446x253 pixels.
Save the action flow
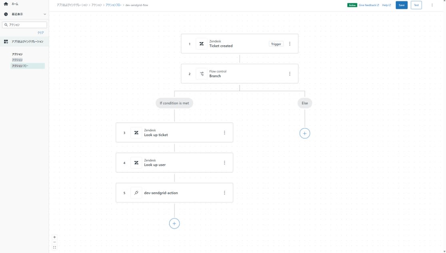[402, 5]
